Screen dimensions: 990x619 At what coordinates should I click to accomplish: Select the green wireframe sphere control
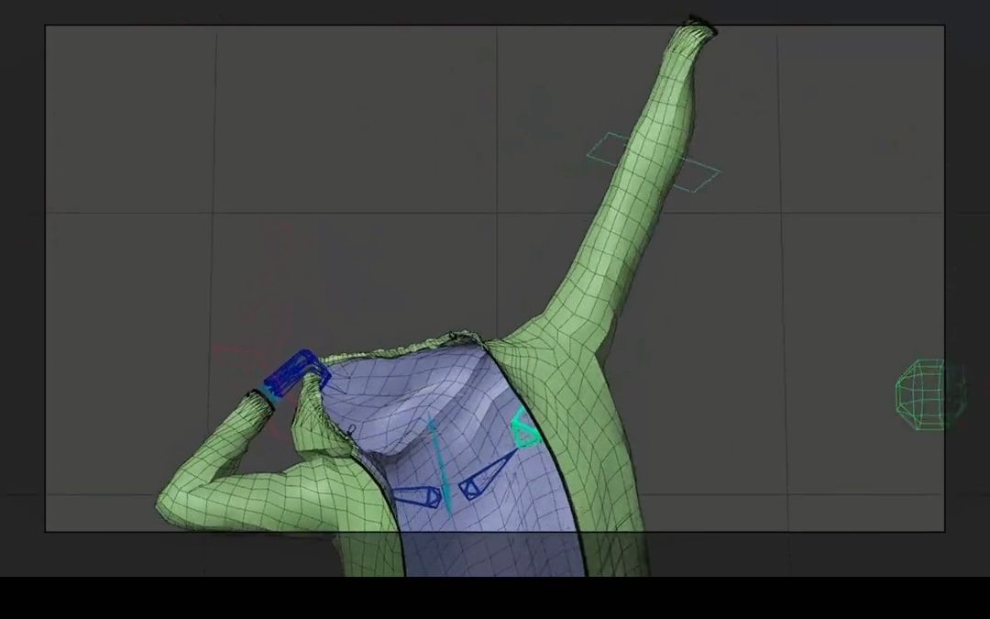point(929,394)
